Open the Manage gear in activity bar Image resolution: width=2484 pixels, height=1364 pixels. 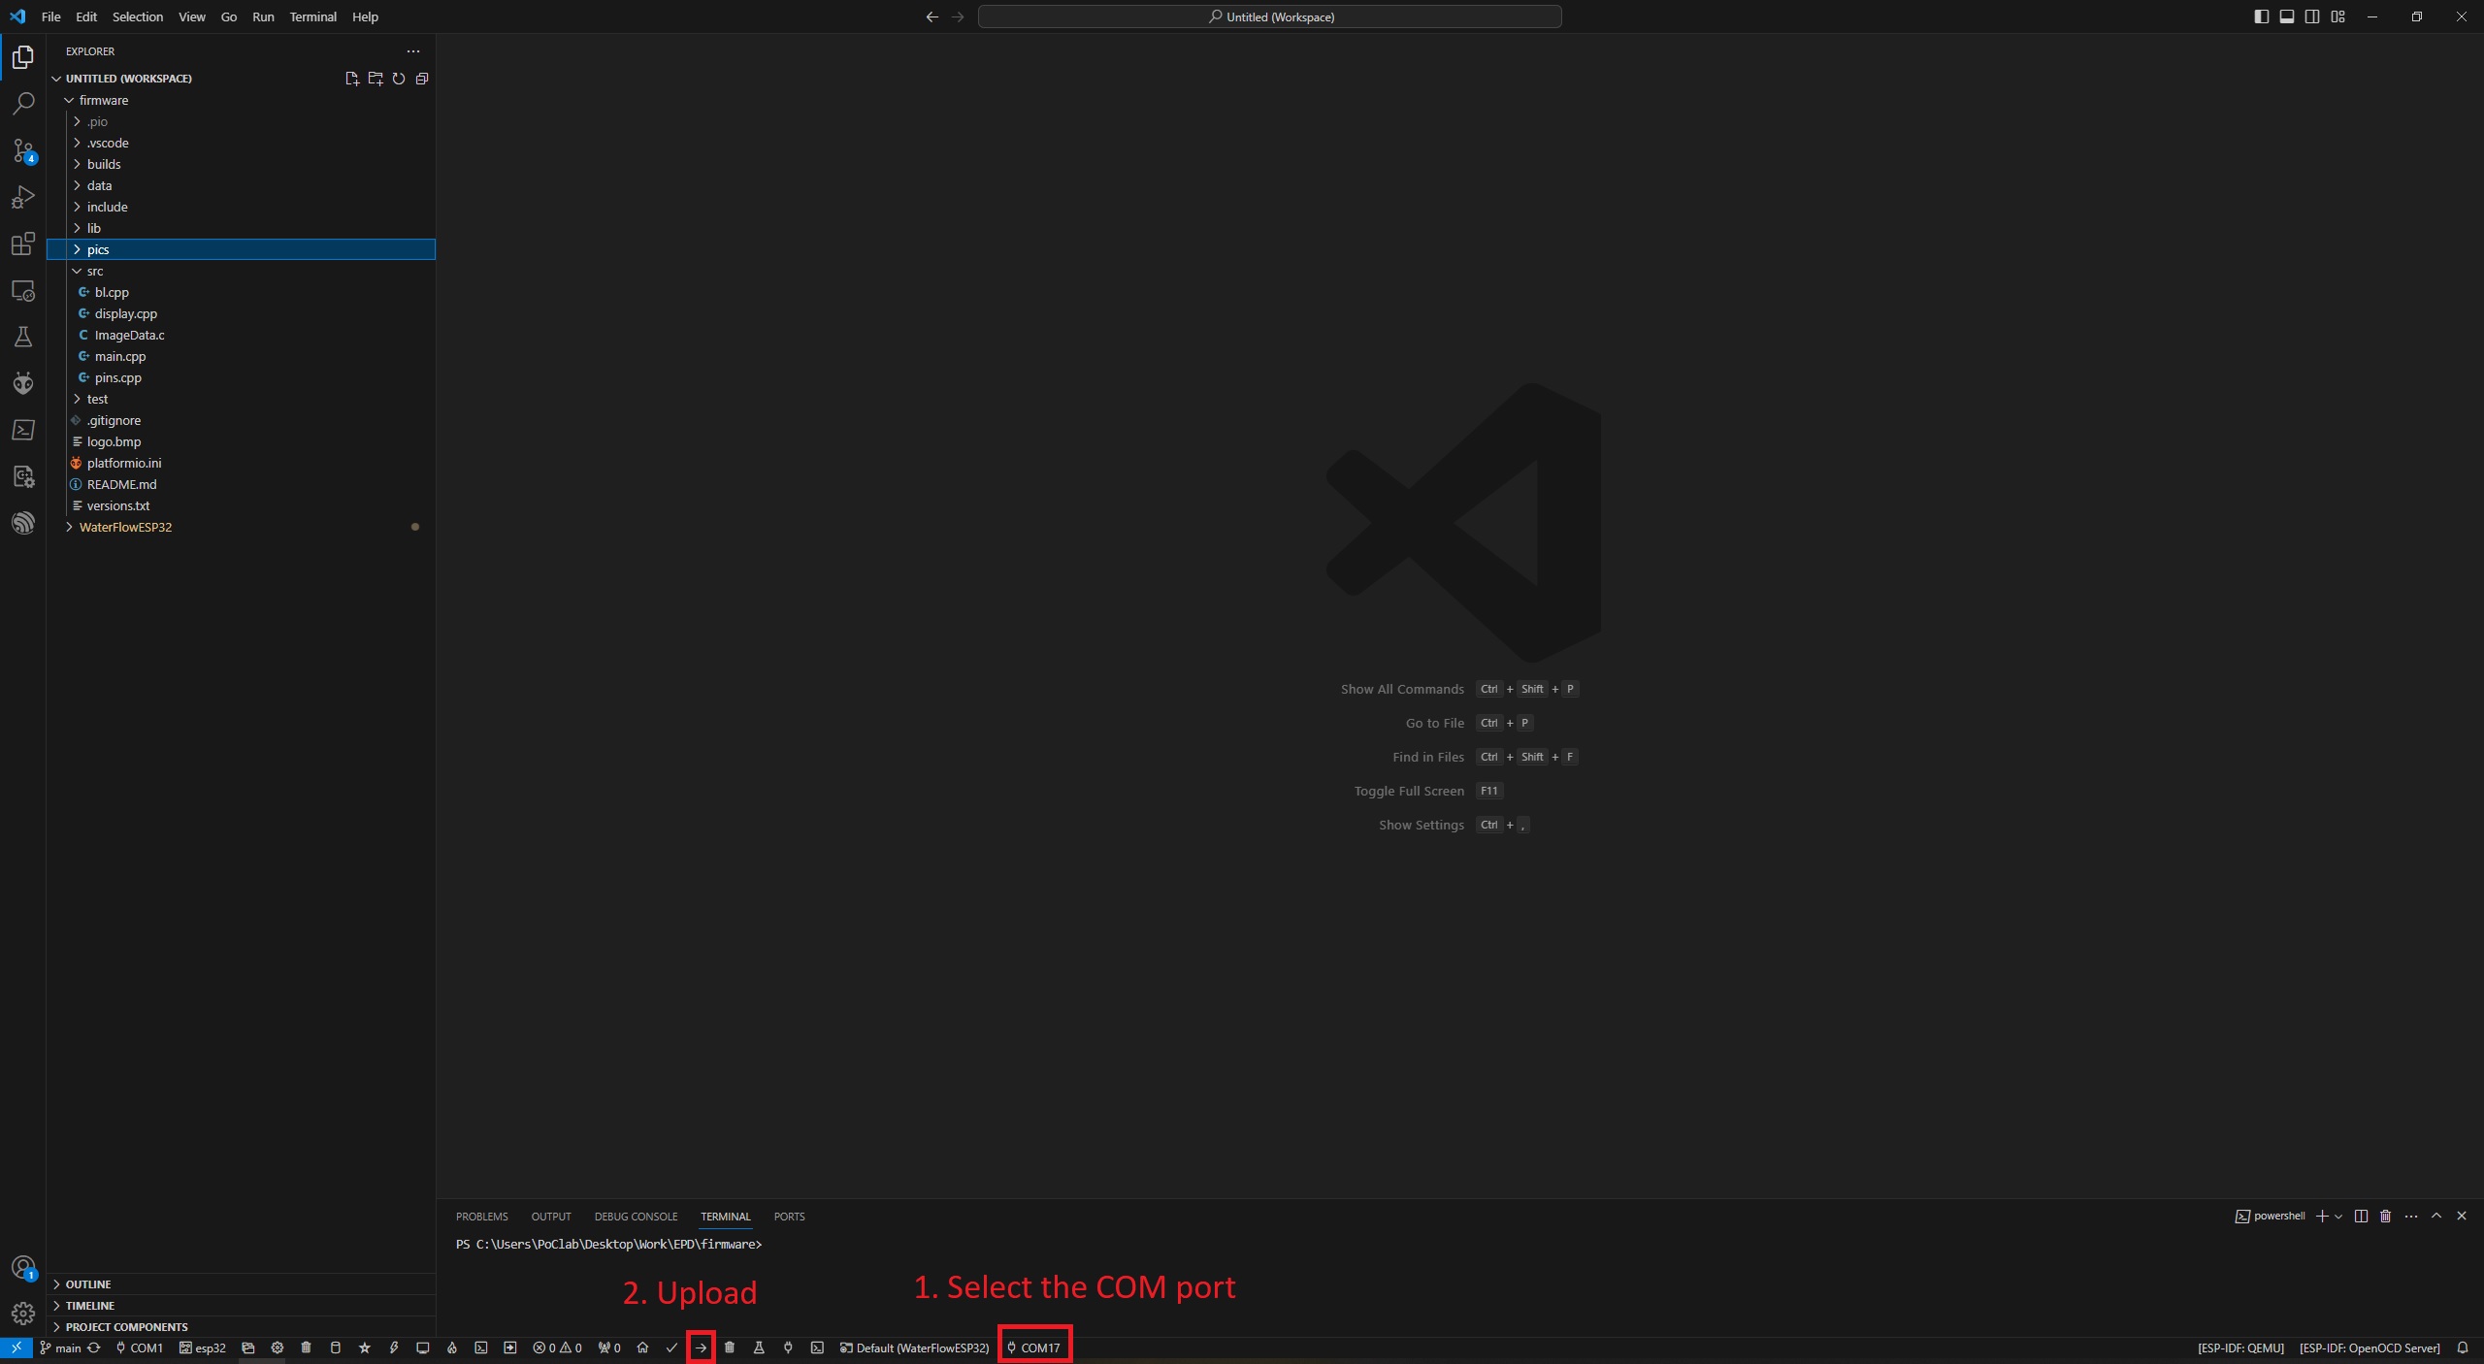(23, 1314)
